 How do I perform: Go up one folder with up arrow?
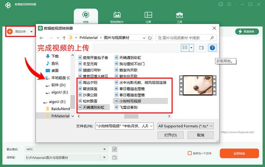point(64,38)
